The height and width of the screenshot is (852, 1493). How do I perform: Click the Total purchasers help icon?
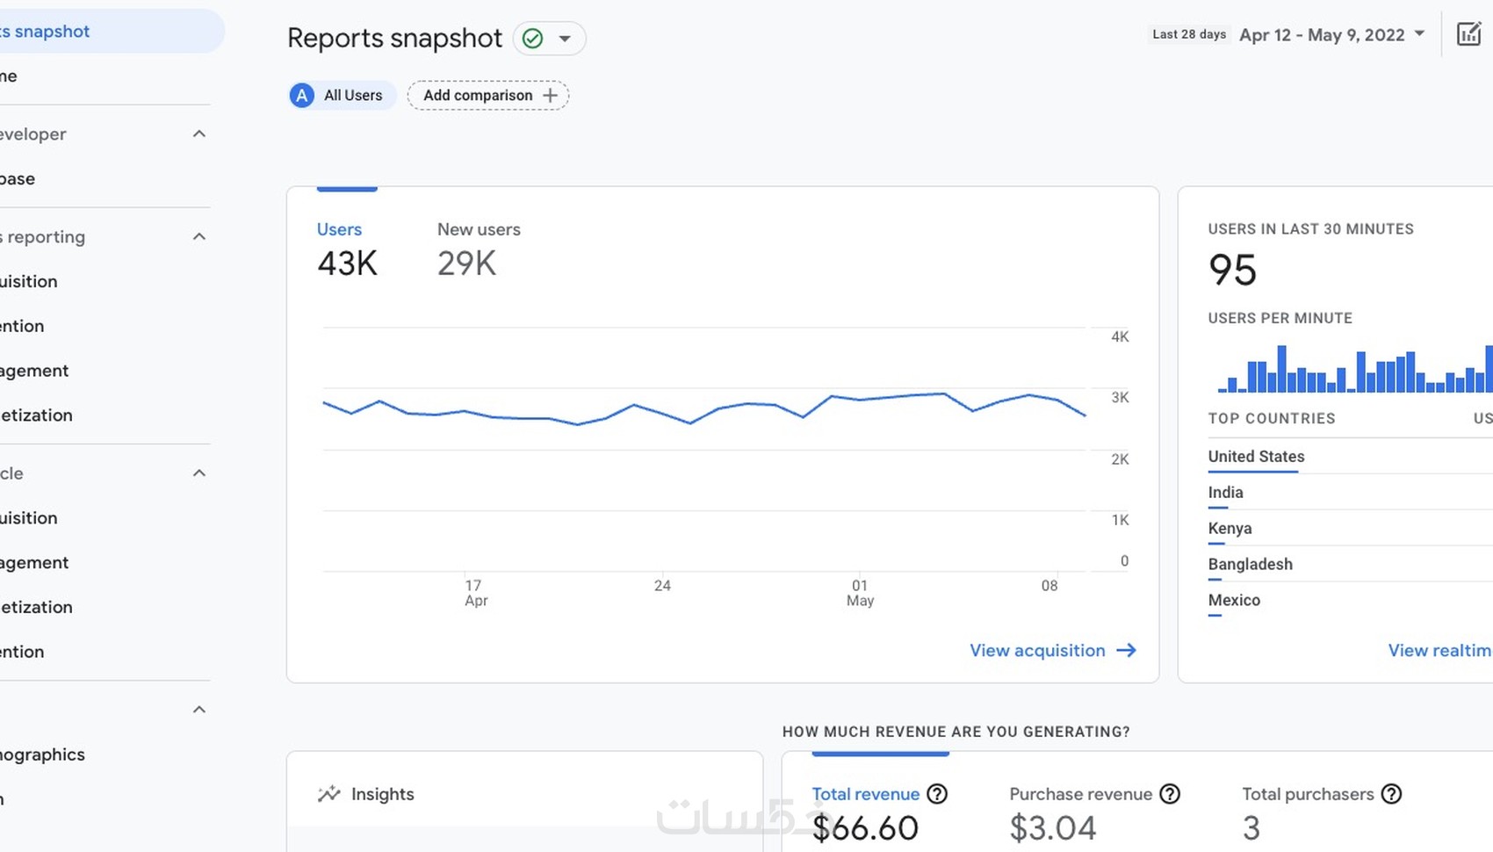coord(1391,794)
